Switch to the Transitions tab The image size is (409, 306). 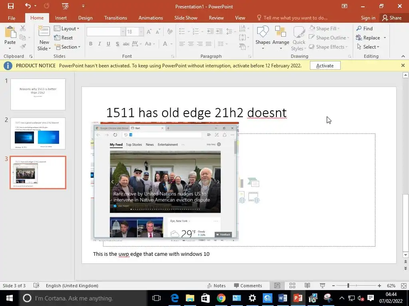[115, 18]
